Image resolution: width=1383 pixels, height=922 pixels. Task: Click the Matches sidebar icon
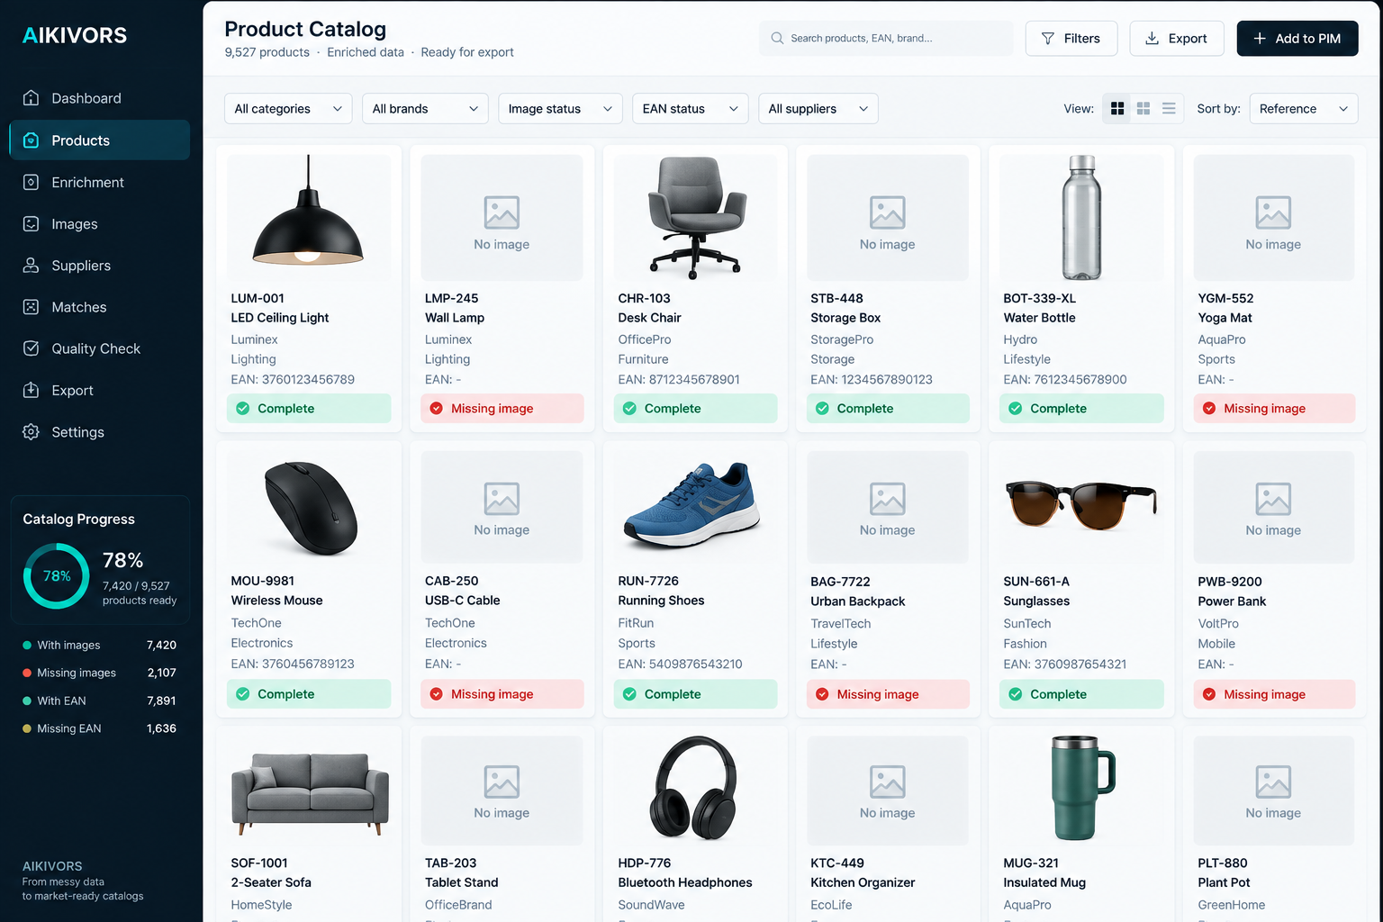(31, 307)
